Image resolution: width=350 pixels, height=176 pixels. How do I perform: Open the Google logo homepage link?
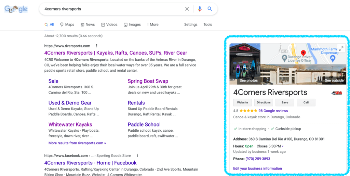coord(16,9)
